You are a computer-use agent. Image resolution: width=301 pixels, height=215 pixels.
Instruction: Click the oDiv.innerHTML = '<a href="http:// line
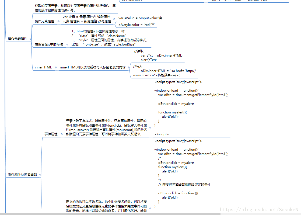(168, 71)
